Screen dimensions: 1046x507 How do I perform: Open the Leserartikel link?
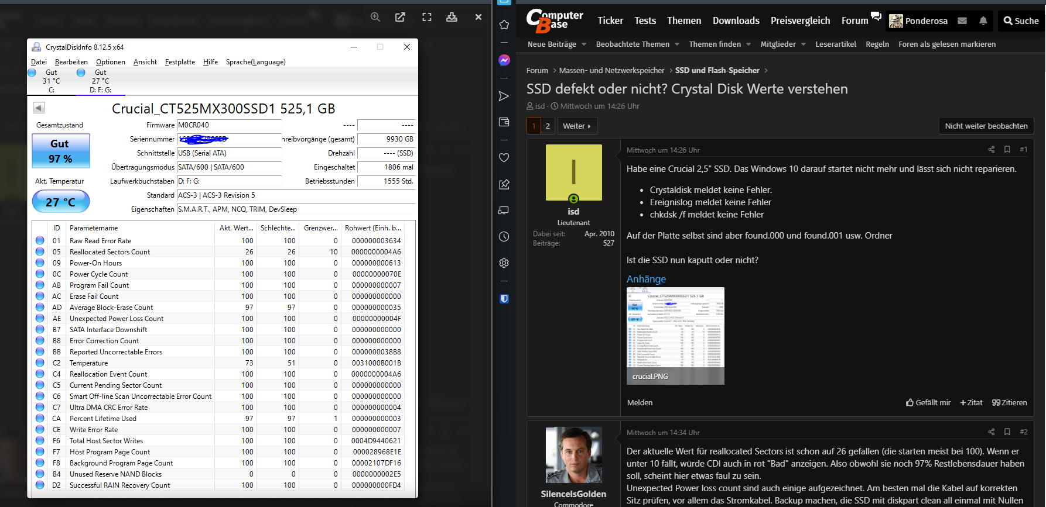pyautogui.click(x=836, y=44)
